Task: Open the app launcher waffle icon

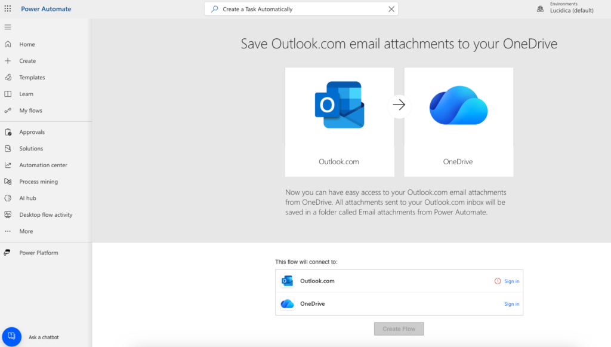Action: click(x=8, y=9)
